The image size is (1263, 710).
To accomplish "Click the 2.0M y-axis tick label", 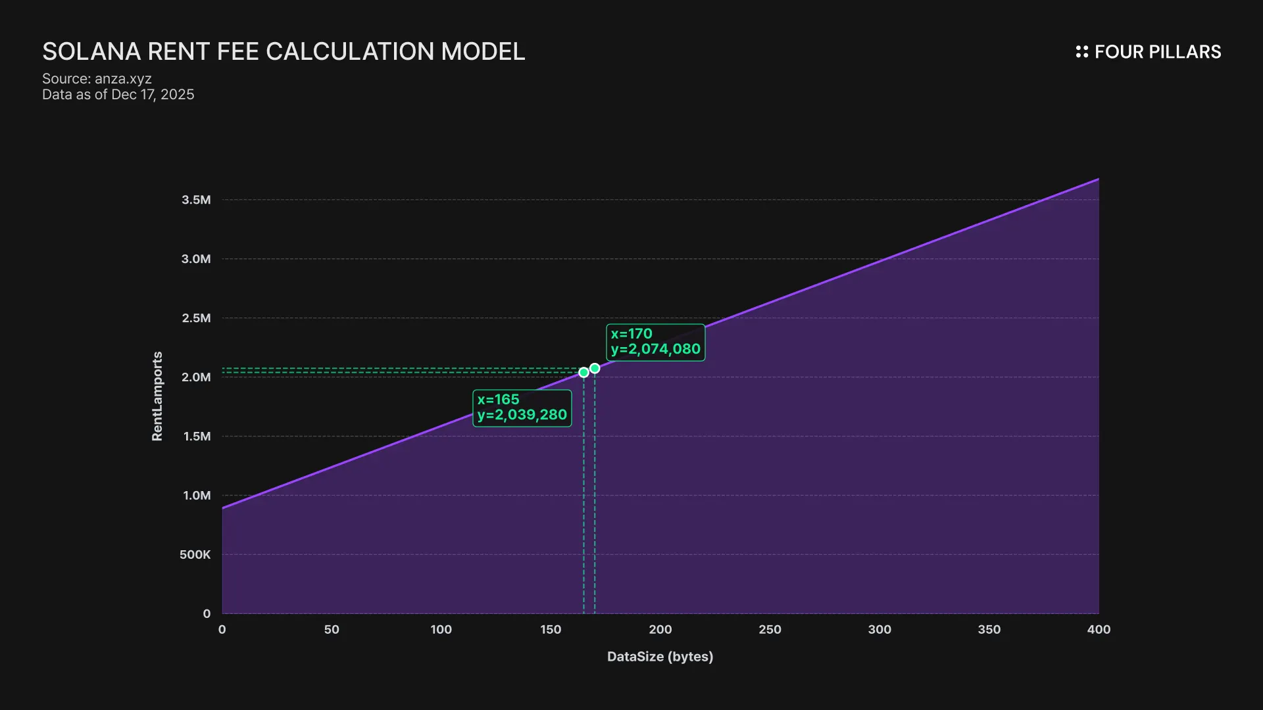I will [x=196, y=377].
